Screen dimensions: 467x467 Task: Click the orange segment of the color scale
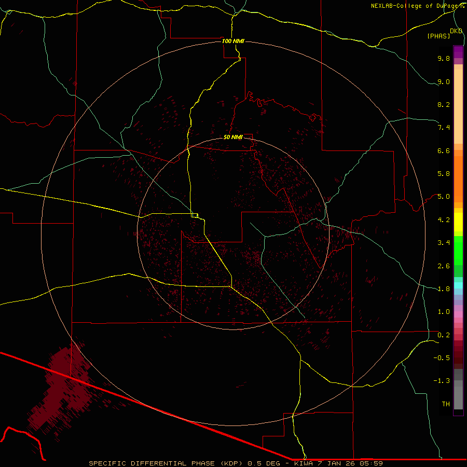pyautogui.click(x=458, y=179)
